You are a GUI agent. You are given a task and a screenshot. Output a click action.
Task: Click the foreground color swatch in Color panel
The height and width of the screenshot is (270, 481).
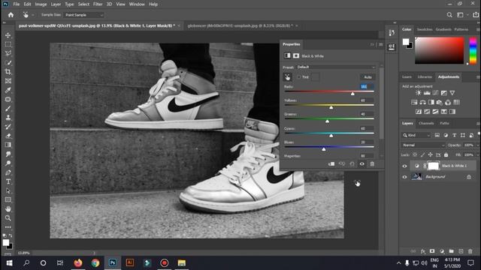(406, 42)
